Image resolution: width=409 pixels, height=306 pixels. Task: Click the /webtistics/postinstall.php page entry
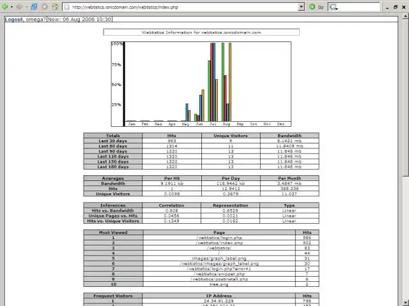coord(219,279)
